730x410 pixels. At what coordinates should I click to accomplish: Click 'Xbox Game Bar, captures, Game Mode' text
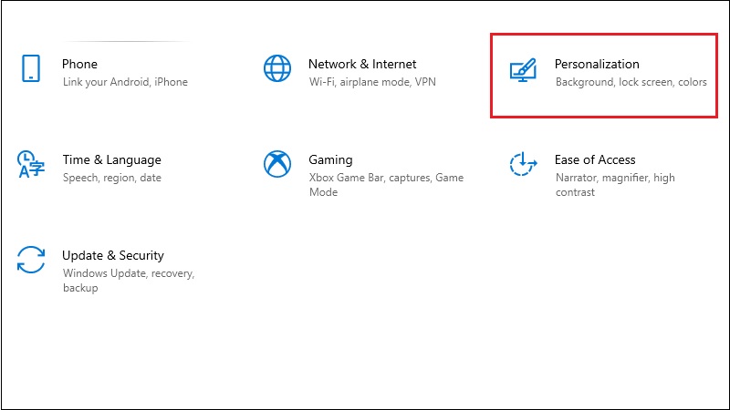click(x=386, y=185)
